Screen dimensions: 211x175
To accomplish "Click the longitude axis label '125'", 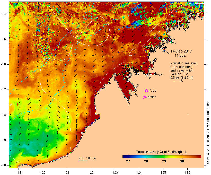I will [163, 172].
